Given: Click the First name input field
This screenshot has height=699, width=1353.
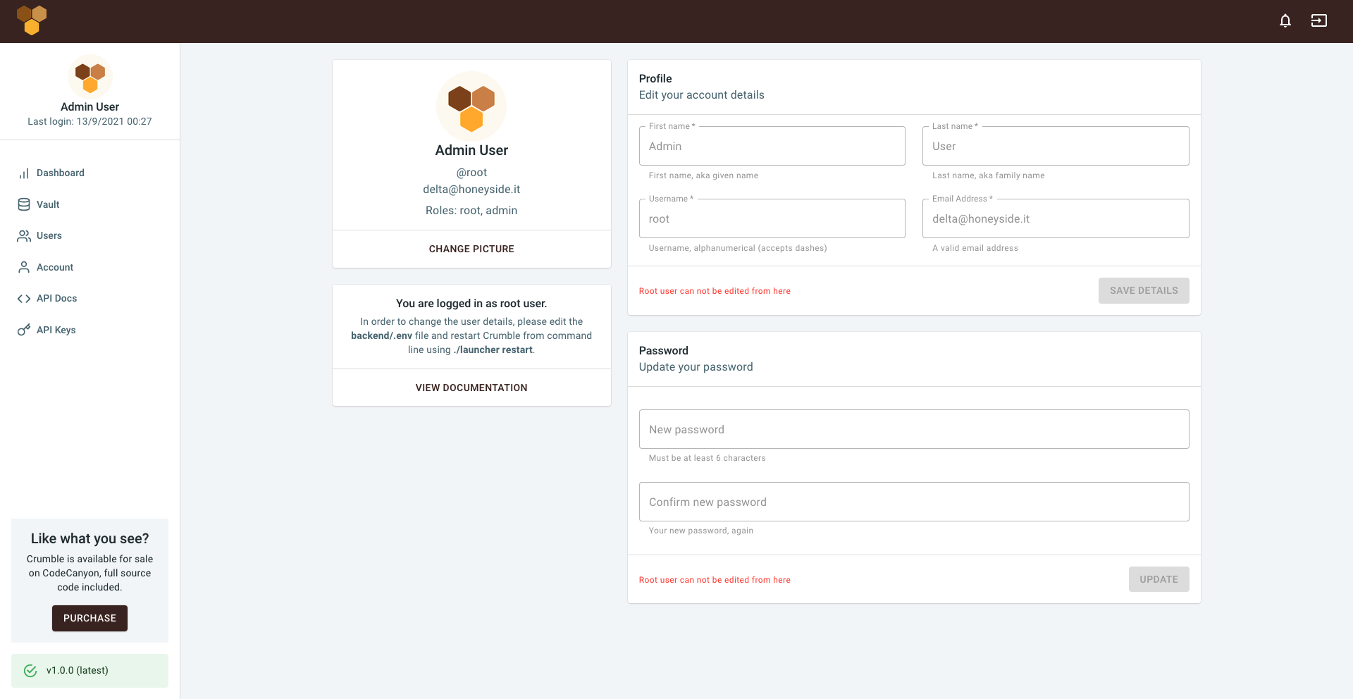Looking at the screenshot, I should tap(772, 147).
